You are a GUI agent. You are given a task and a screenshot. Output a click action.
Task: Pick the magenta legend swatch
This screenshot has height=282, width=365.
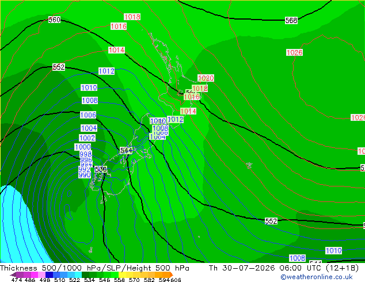coord(35,275)
